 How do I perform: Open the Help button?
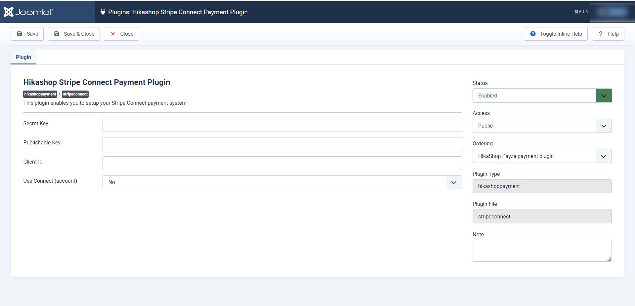point(608,34)
